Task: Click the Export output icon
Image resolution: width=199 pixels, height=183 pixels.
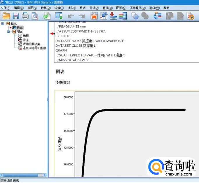Action: [x=47, y=16]
